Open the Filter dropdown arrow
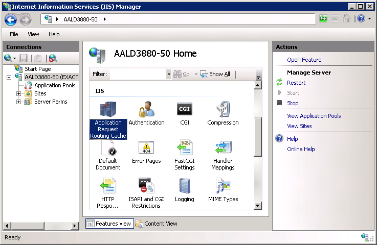 coord(169,74)
